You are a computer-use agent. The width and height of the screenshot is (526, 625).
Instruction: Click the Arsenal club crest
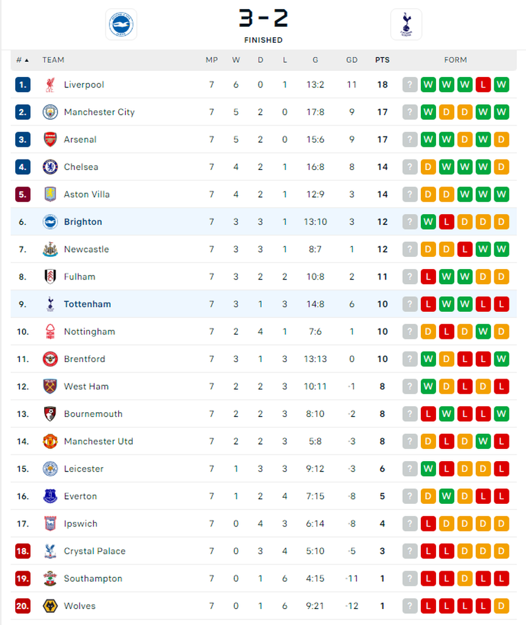[51, 139]
